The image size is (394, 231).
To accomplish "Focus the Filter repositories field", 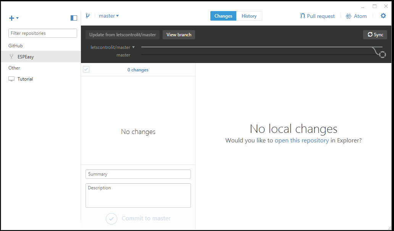I will [43, 33].
